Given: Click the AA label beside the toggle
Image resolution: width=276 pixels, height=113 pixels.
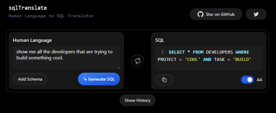Looking at the screenshot, I should [259, 80].
